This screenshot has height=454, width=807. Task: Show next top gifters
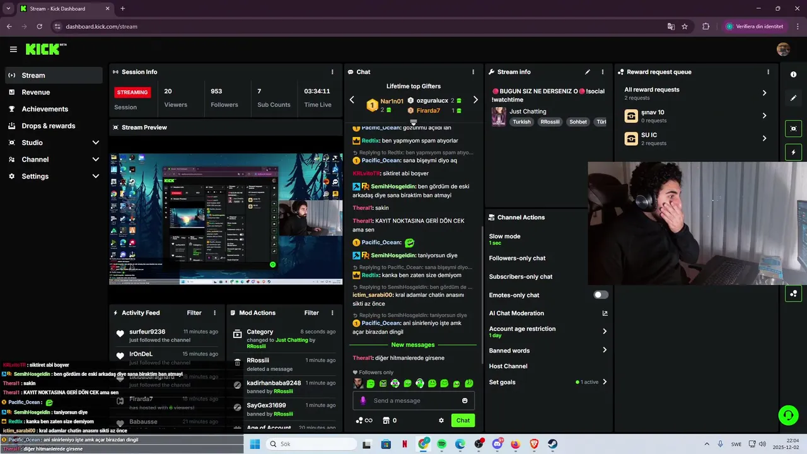(475, 100)
